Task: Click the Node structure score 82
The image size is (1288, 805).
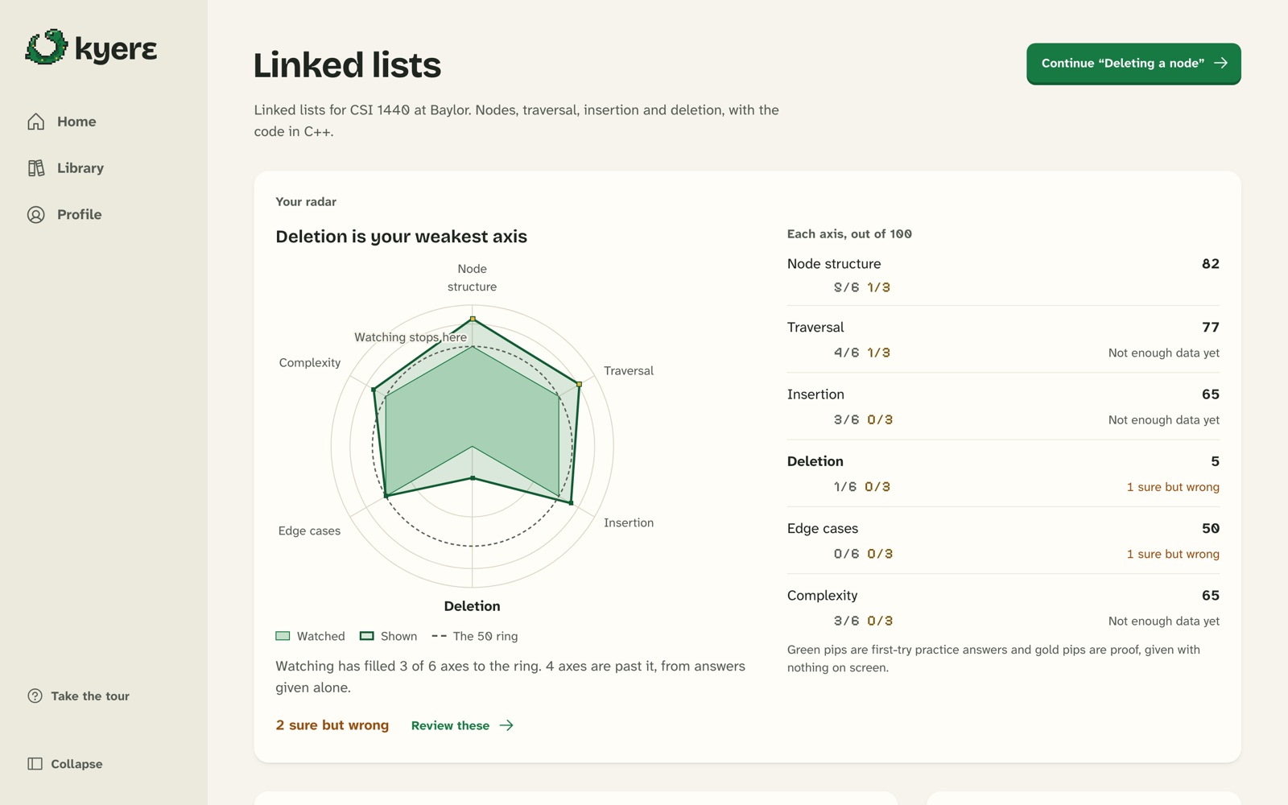Action: (x=1211, y=264)
